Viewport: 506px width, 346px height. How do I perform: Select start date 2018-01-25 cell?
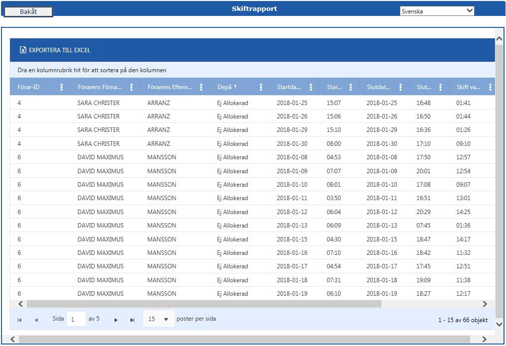(292, 103)
